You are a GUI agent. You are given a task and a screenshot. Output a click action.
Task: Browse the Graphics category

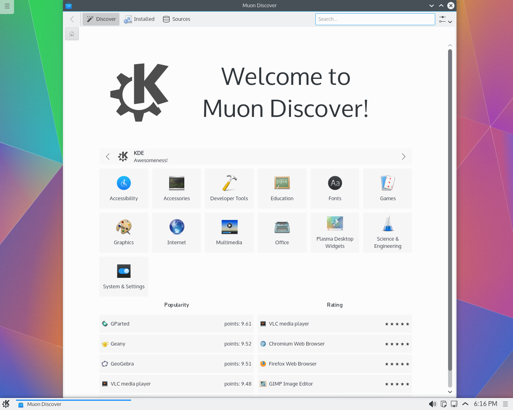[x=124, y=233]
